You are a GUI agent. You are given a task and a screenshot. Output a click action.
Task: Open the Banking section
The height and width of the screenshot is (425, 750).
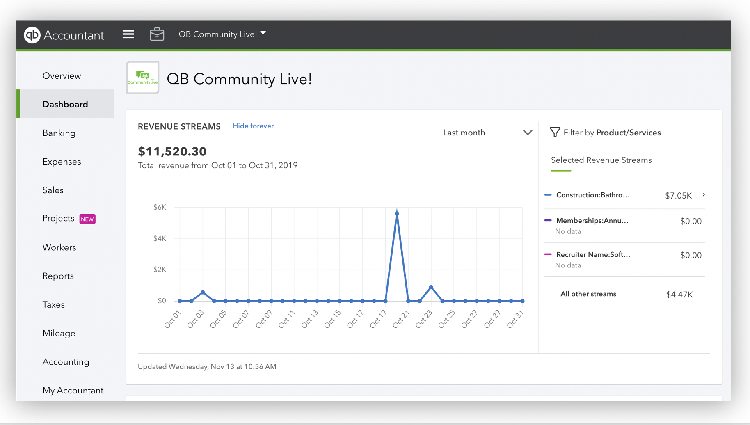(x=59, y=133)
